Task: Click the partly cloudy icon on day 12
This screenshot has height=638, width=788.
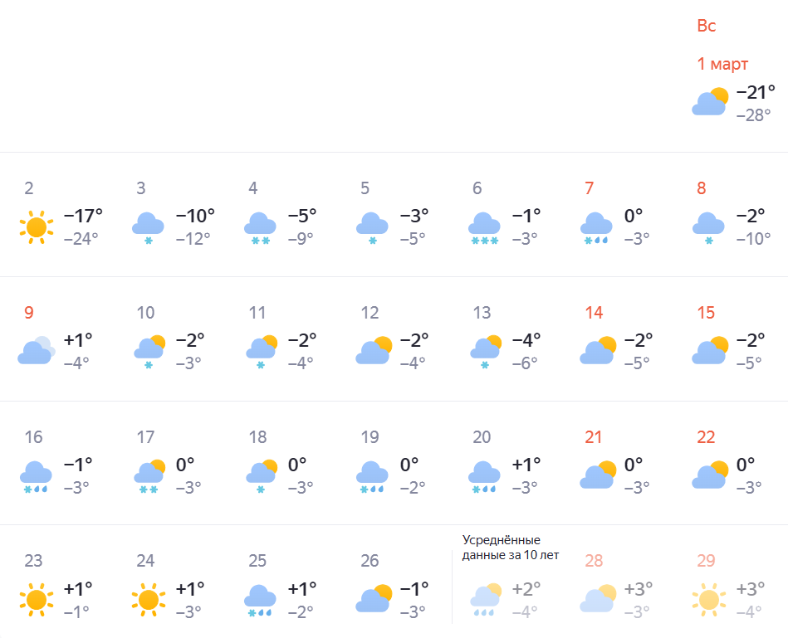Action: click(373, 350)
